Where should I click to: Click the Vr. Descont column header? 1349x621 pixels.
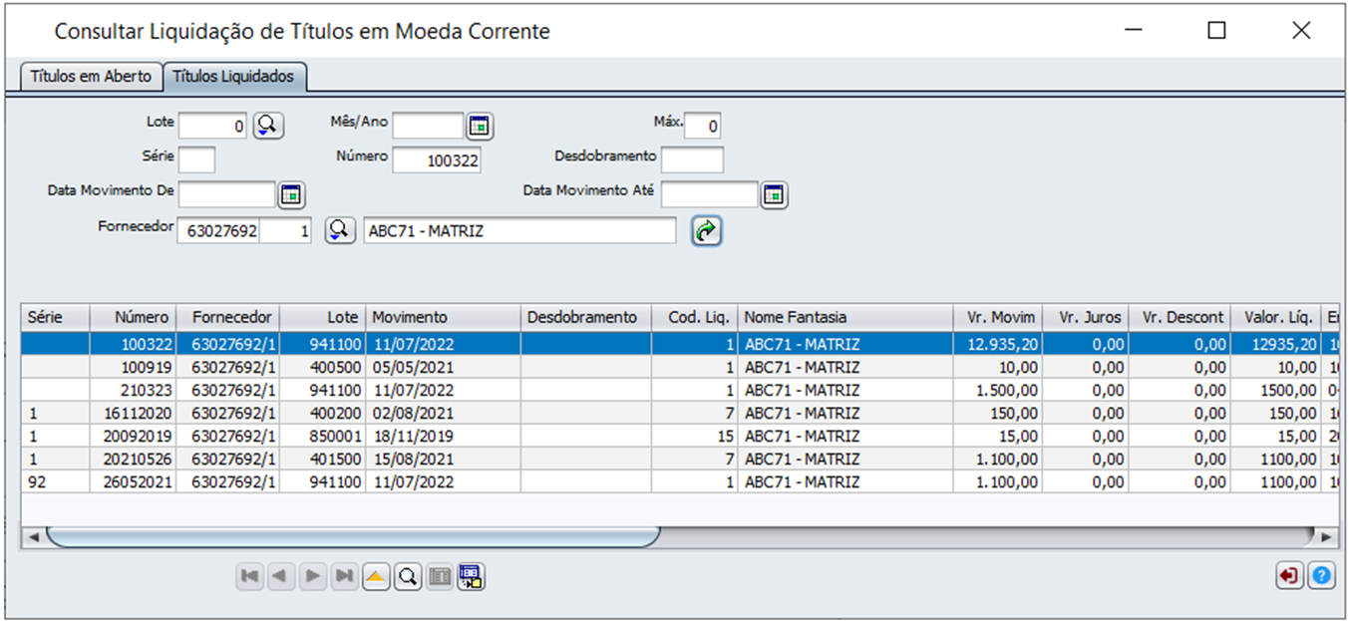pos(1180,317)
